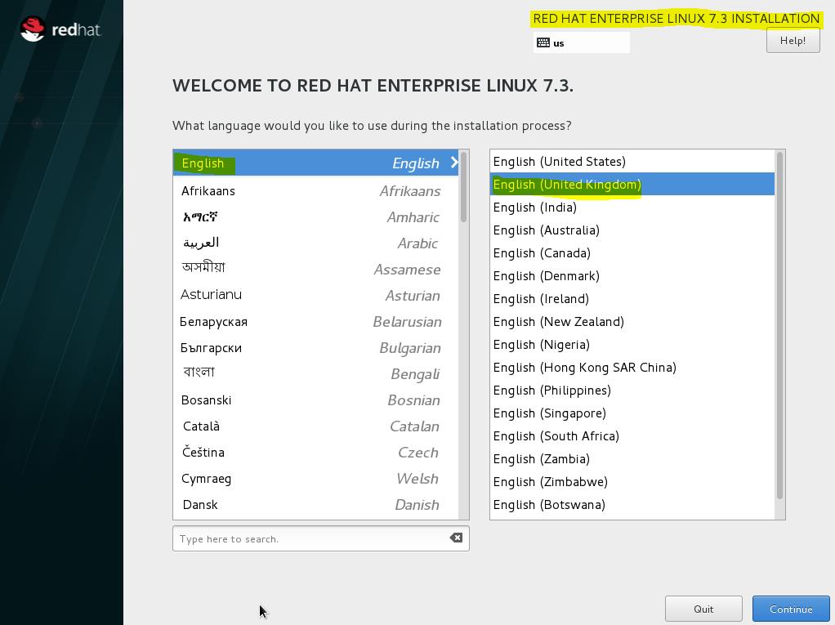Click the Red Hat logo in the sidebar
835x625 pixels.
pyautogui.click(x=60, y=29)
